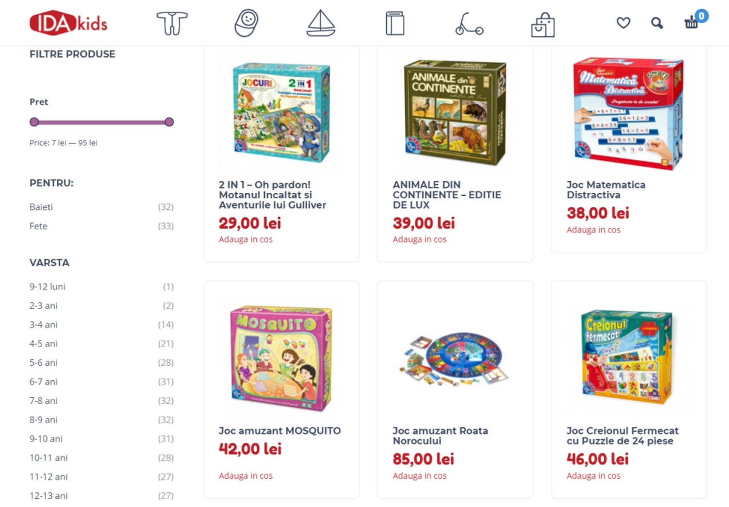Filter products by Baieti
Viewport: 729px width, 507px height.
tap(41, 207)
